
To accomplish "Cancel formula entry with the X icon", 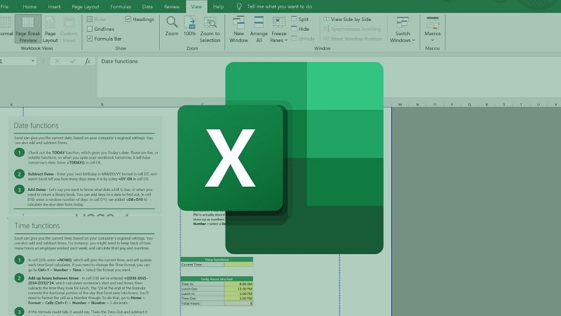I will 58,61.
